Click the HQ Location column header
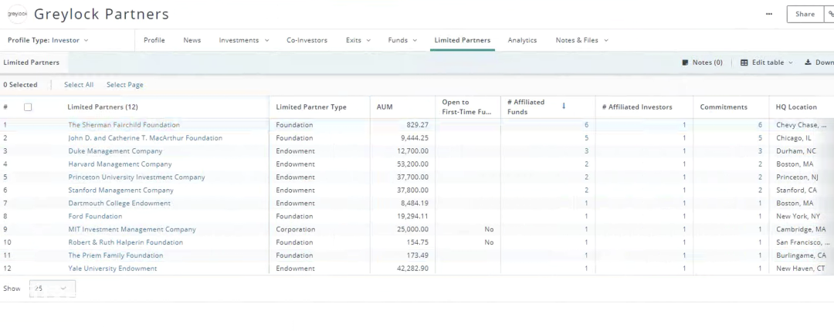Viewport: 834px width, 331px height. [x=796, y=107]
